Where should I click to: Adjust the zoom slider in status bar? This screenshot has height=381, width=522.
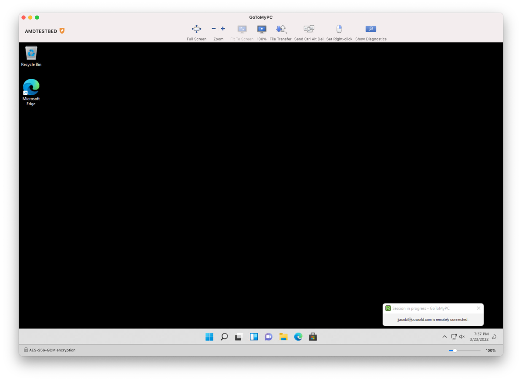point(455,351)
